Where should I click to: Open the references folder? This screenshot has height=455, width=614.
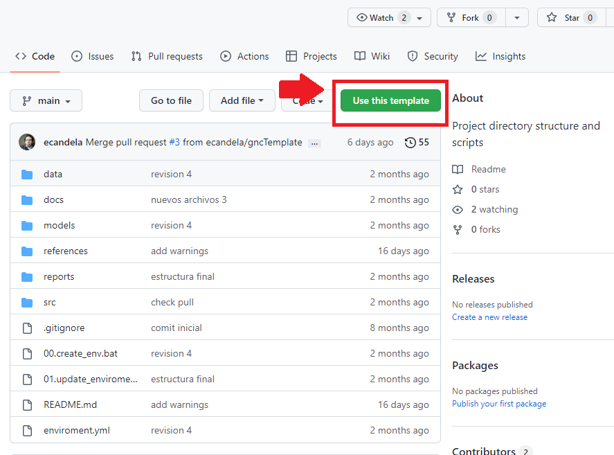tap(66, 251)
